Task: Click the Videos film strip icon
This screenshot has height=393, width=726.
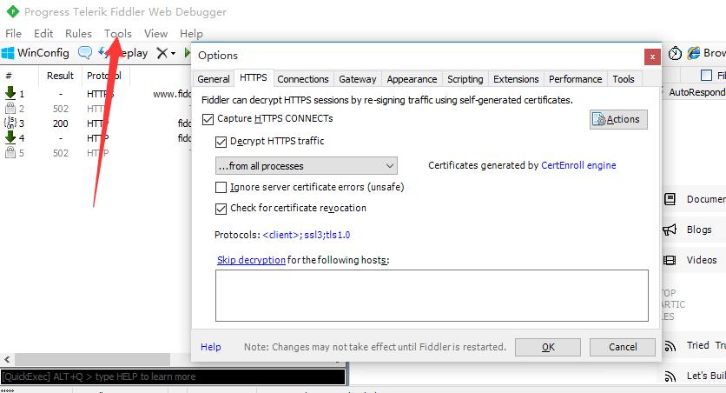Action: click(670, 260)
